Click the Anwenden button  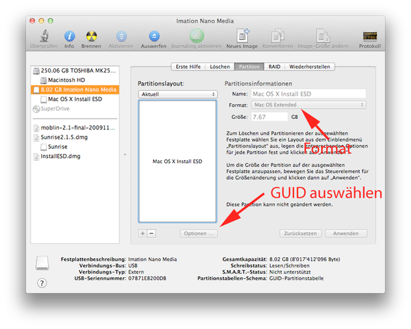[346, 233]
